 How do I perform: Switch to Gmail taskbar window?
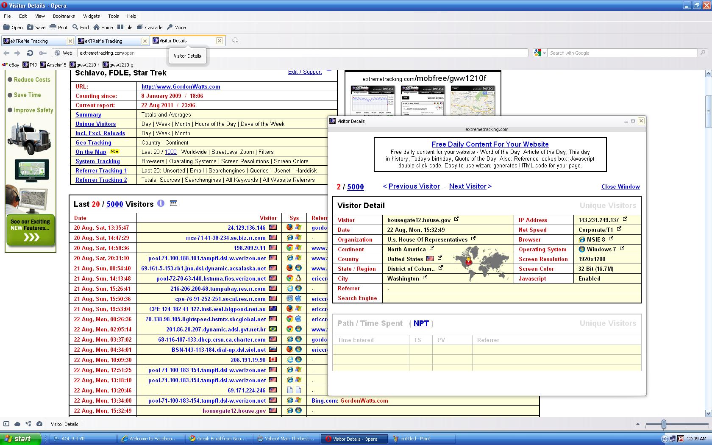[219, 439]
